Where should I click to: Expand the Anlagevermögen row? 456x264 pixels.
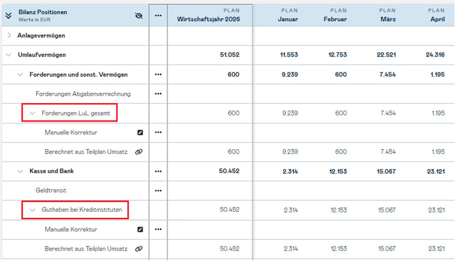(9, 35)
